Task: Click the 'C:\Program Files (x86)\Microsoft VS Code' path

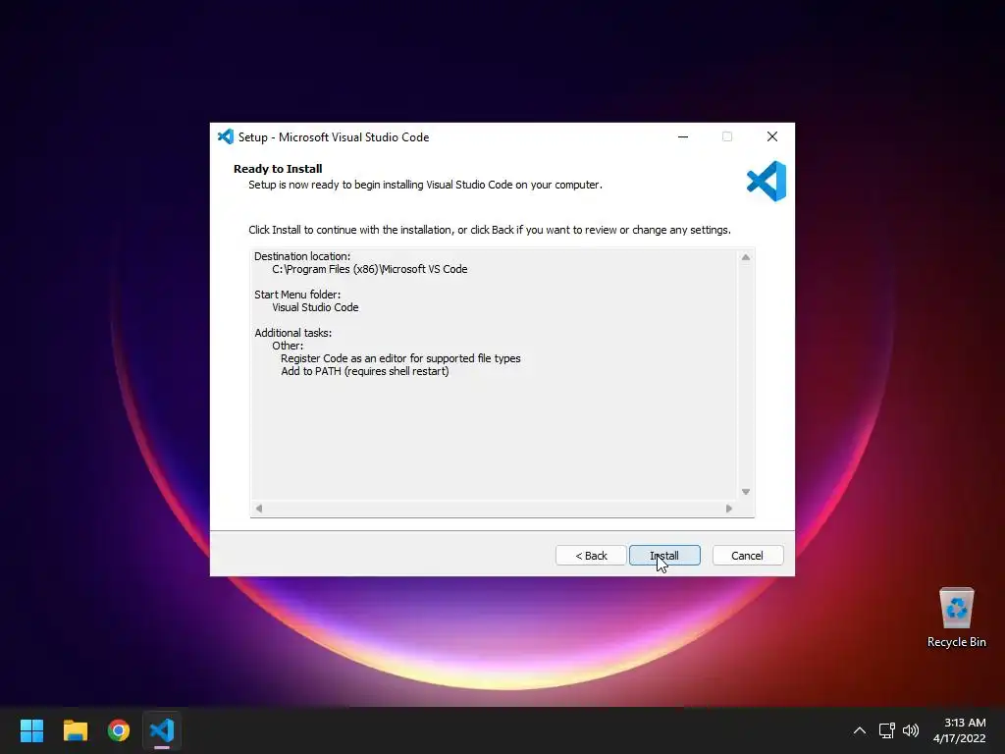Action: click(x=370, y=269)
